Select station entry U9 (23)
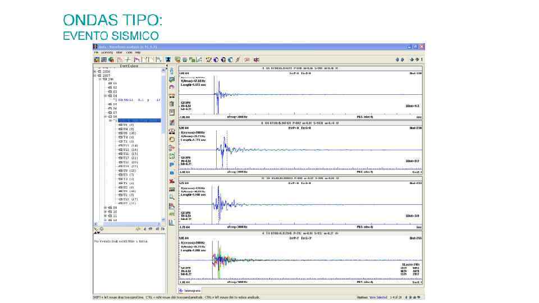 point(127,171)
